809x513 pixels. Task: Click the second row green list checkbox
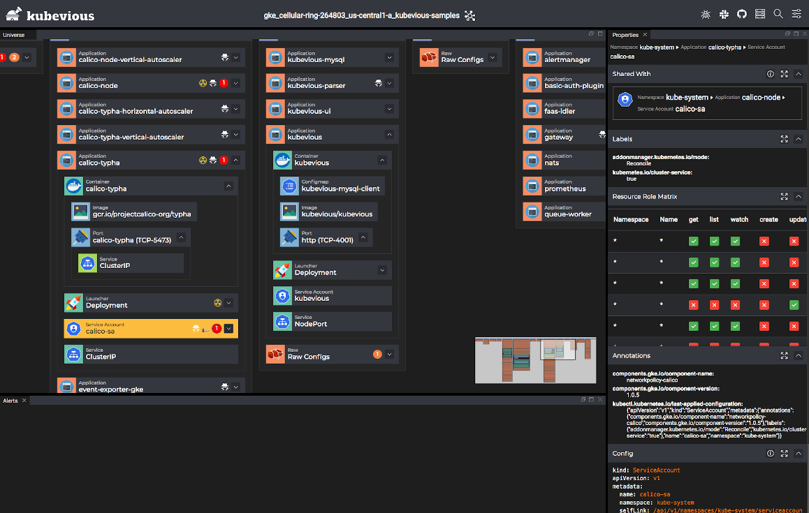pos(714,262)
